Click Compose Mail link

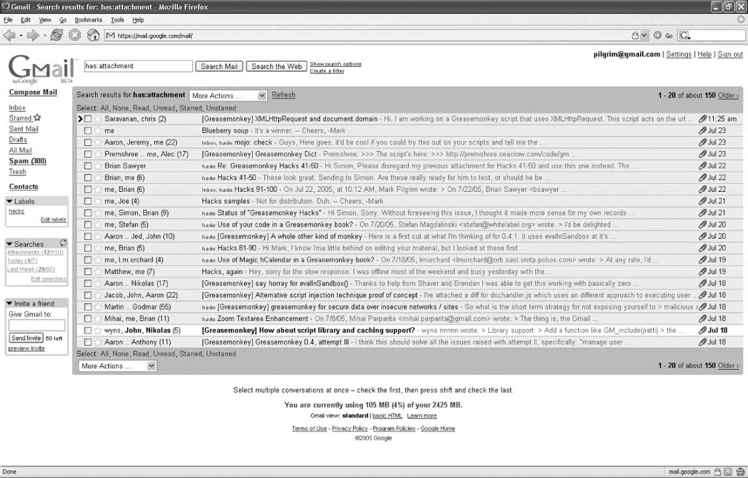(x=33, y=92)
